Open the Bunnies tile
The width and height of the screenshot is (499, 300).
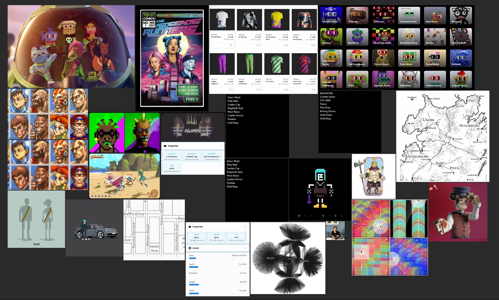435,37
